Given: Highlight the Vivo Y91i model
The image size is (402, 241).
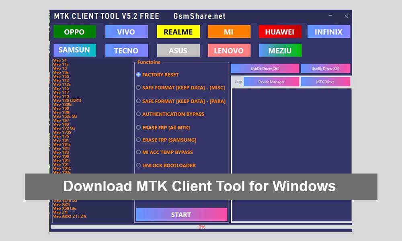Looking at the screenshot, I should pos(61,160).
